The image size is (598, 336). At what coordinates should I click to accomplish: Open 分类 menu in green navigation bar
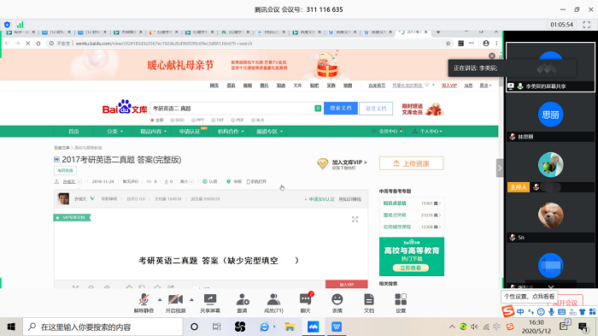[x=114, y=132]
